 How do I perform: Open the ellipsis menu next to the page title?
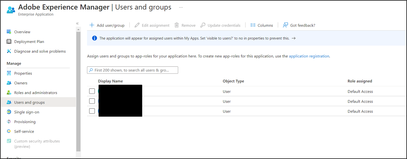[181, 8]
